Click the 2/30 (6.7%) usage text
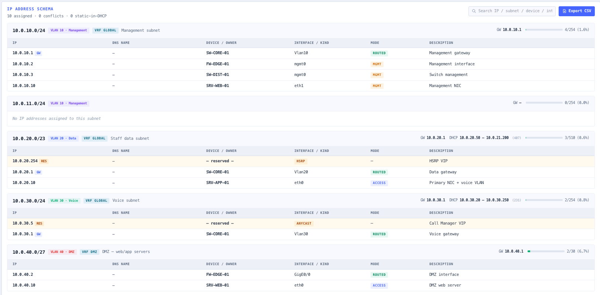The image size is (600, 295). point(578,251)
